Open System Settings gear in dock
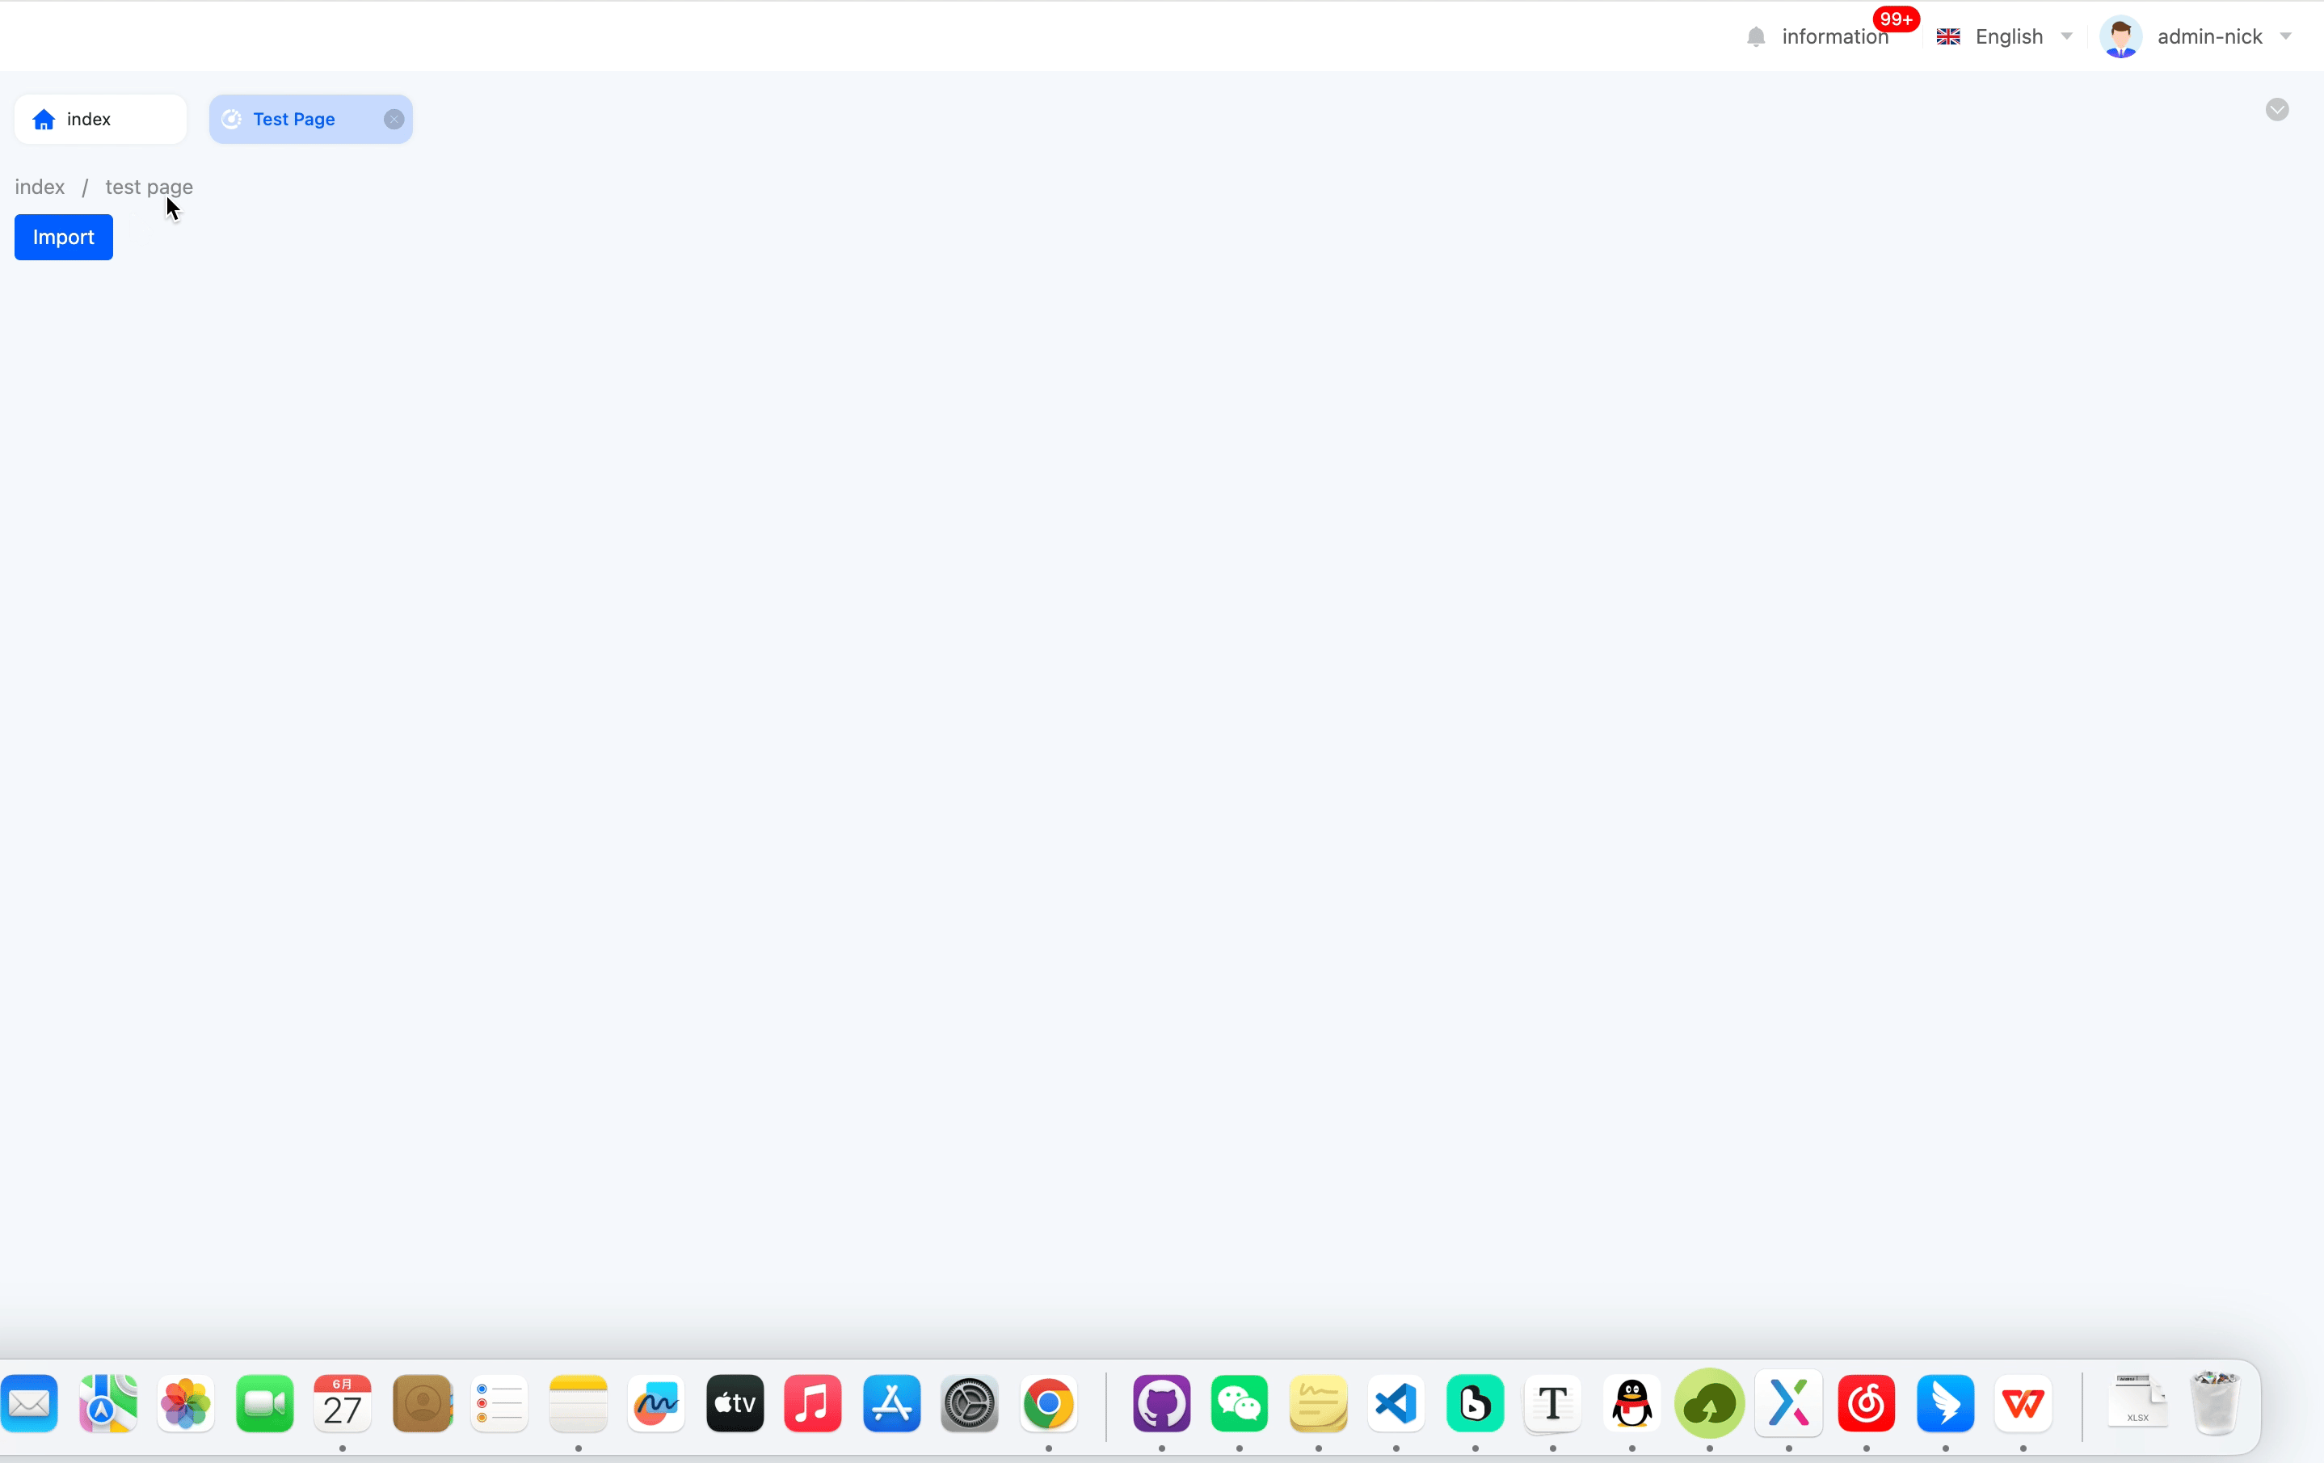This screenshot has height=1463, width=2324. point(969,1403)
